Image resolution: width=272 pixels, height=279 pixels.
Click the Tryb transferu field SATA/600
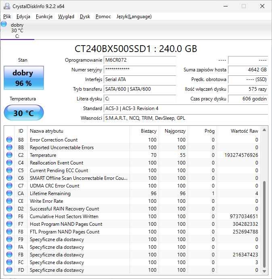[140, 89]
